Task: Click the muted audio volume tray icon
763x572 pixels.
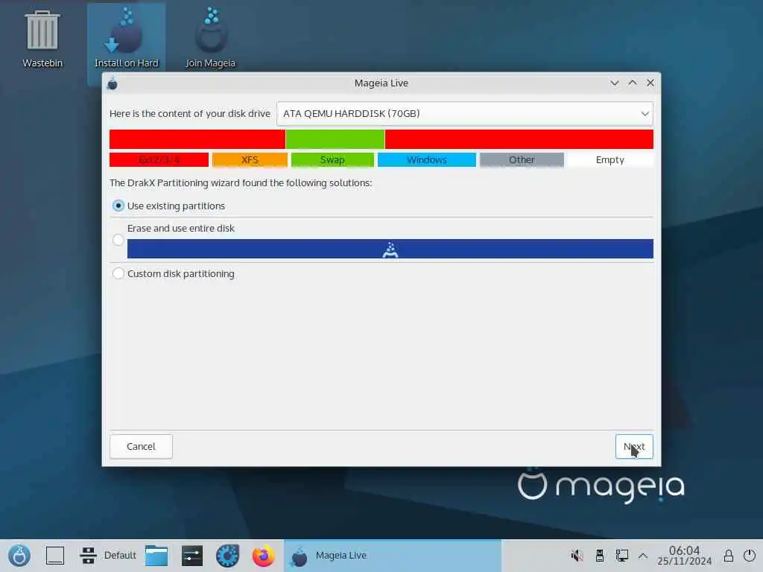Action: 577,556
